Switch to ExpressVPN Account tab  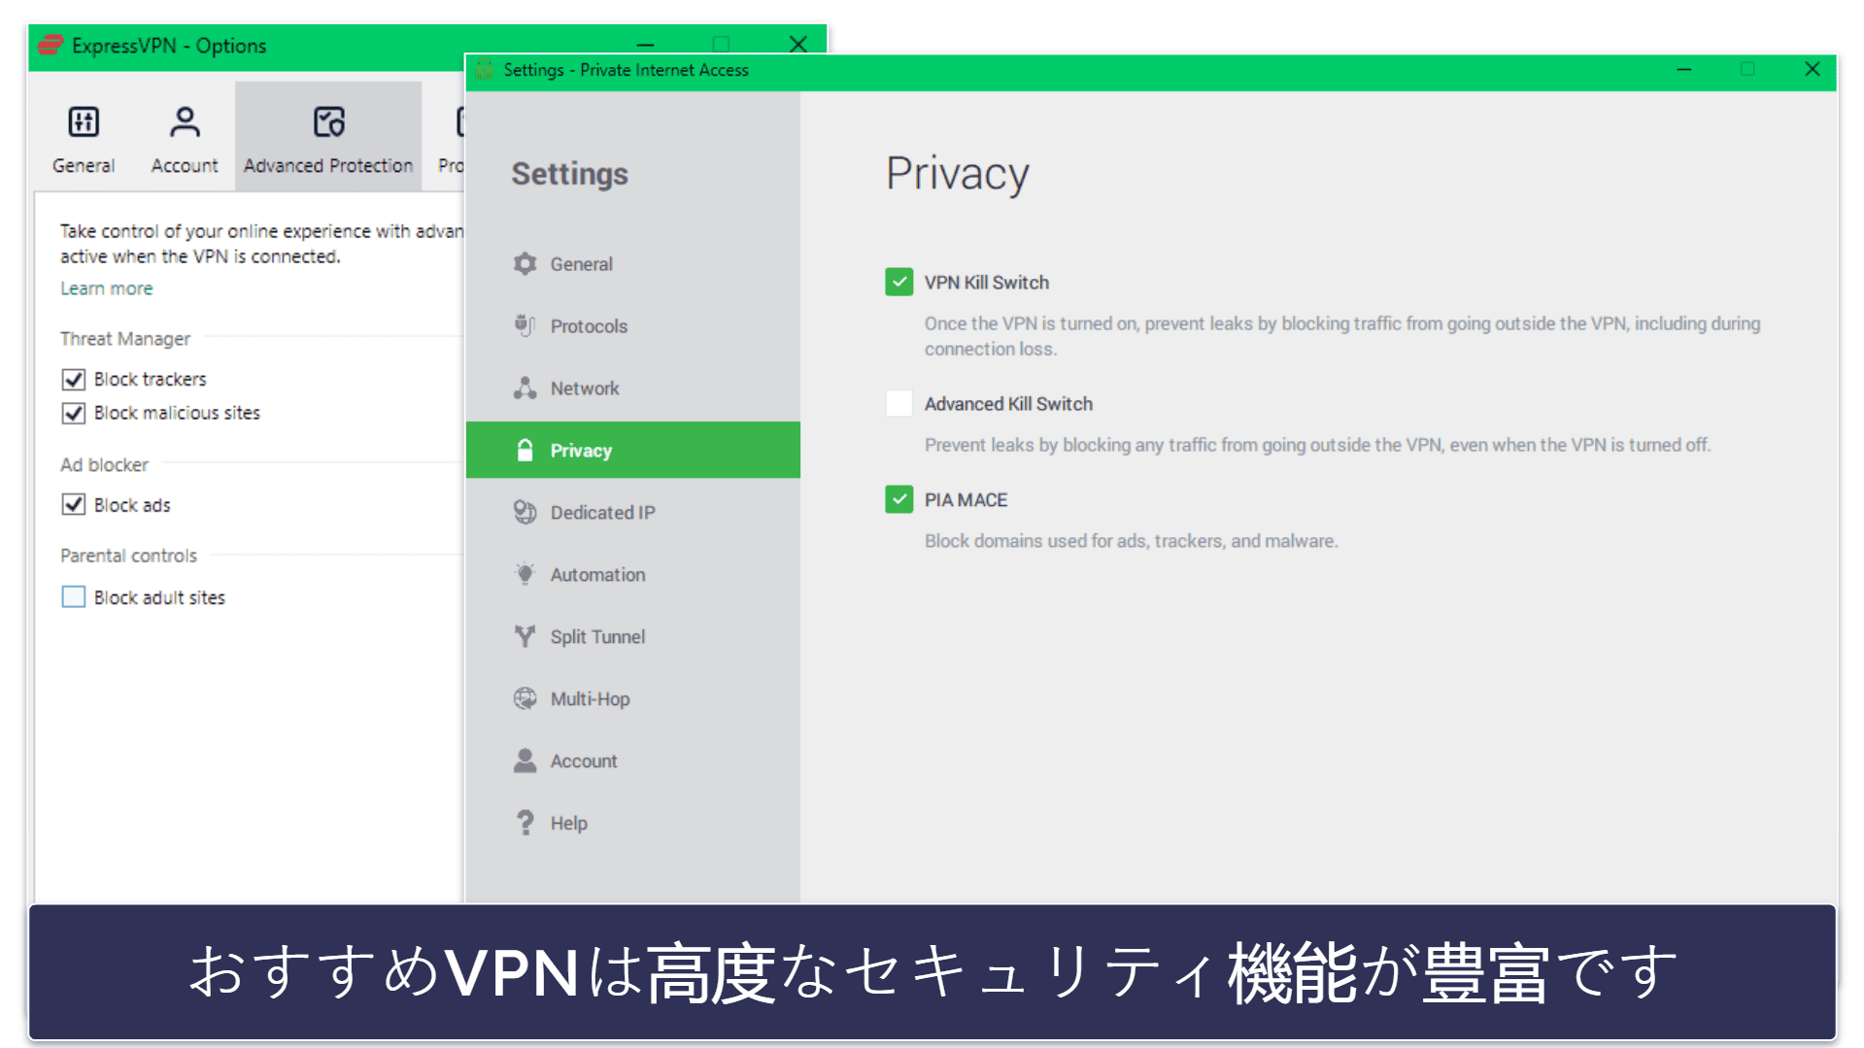185,136
